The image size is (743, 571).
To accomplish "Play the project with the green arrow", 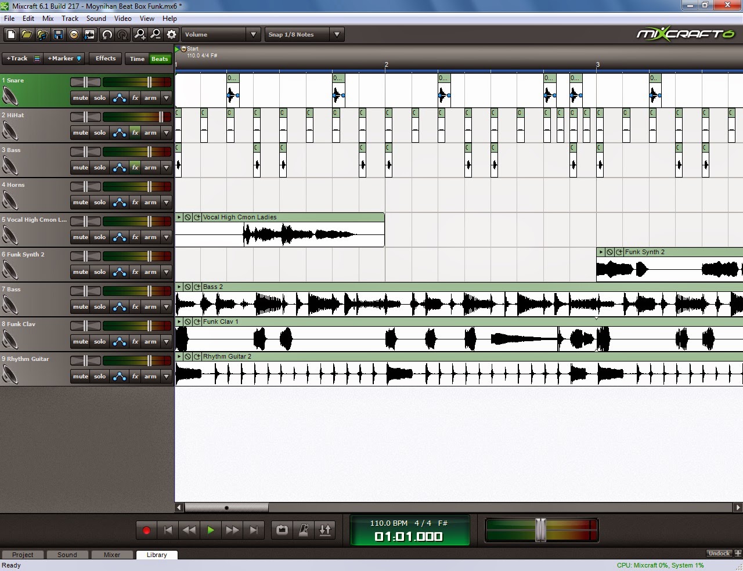I will 211,530.
